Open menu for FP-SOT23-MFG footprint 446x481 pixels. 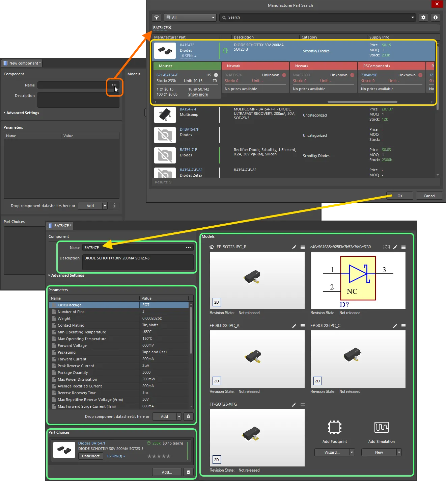pos(303,405)
